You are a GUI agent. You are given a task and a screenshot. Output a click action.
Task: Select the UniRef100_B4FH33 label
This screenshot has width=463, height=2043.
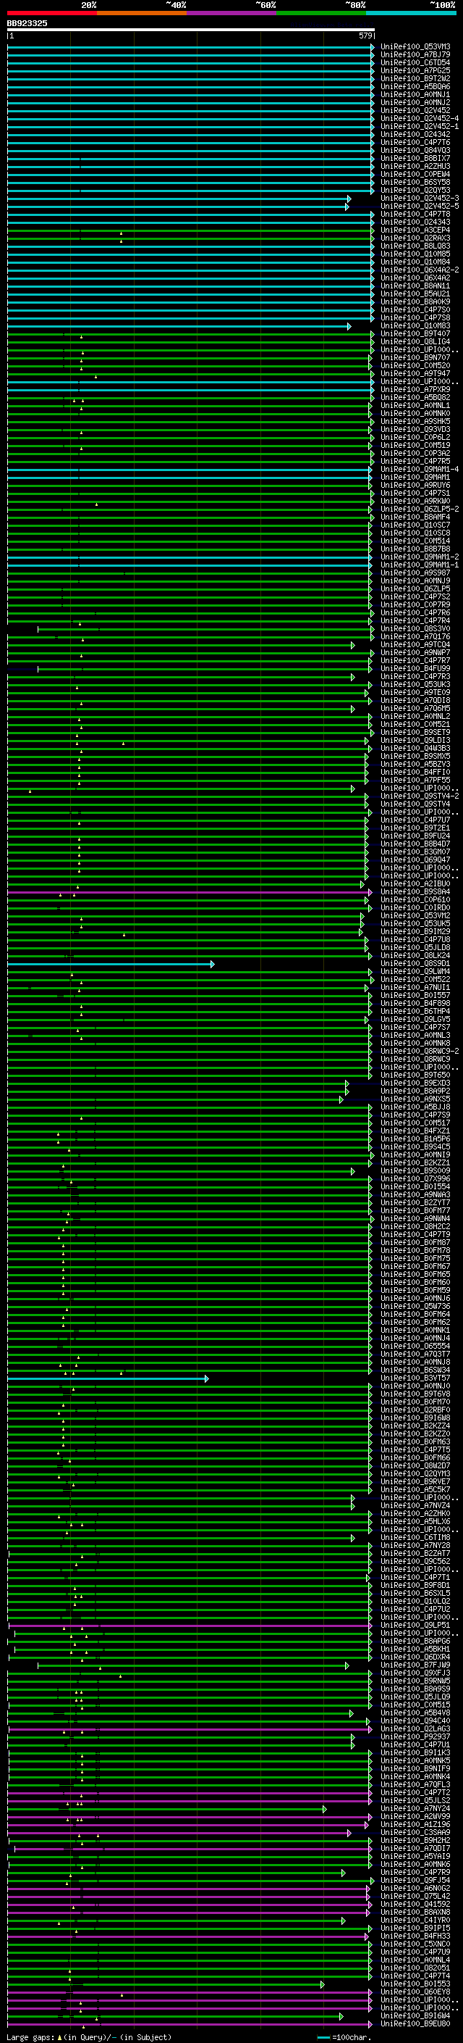click(x=415, y=1936)
